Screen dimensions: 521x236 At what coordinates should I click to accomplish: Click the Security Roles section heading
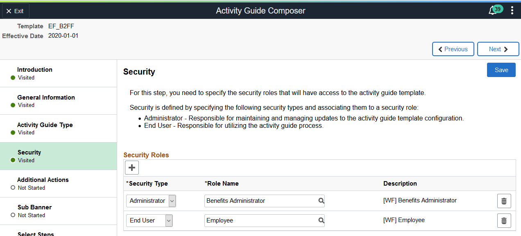point(146,155)
